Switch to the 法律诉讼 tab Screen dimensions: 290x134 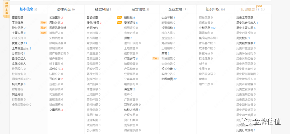66,9
